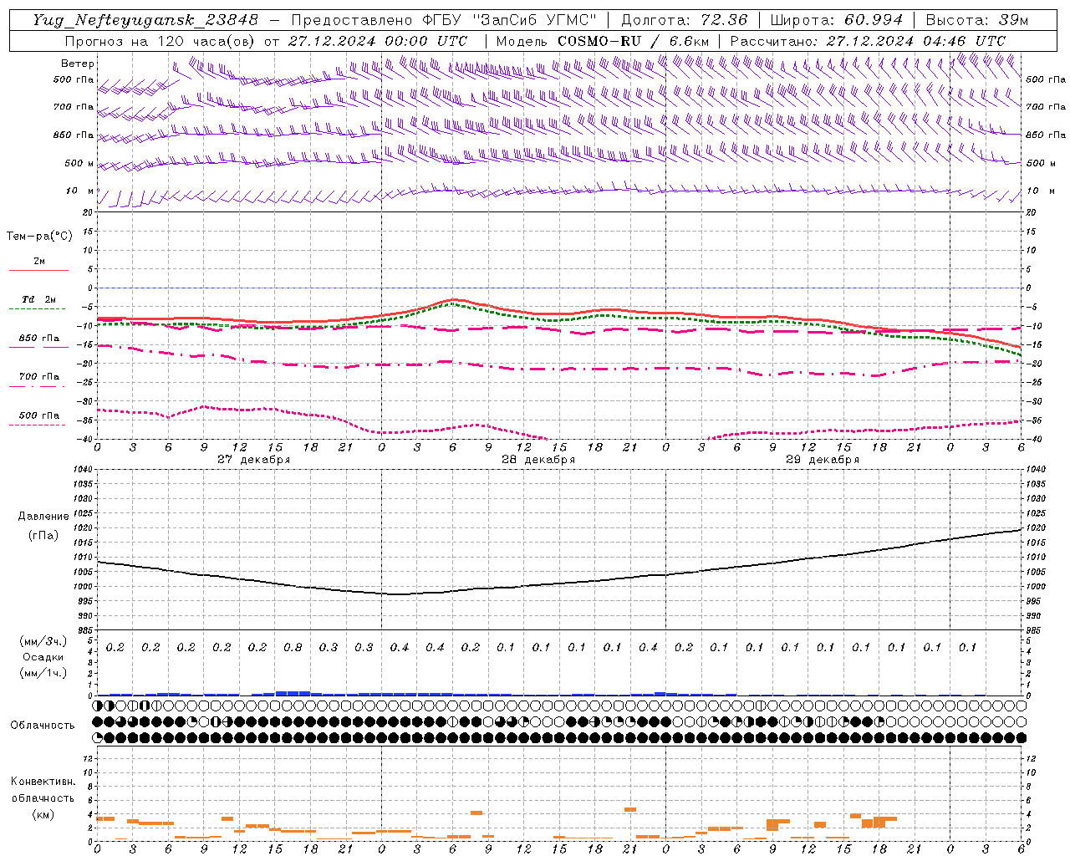Viewport: 1070px width, 856px height.
Task: Click the 'Td 2м' dew point legend entry
Action: pos(39,299)
